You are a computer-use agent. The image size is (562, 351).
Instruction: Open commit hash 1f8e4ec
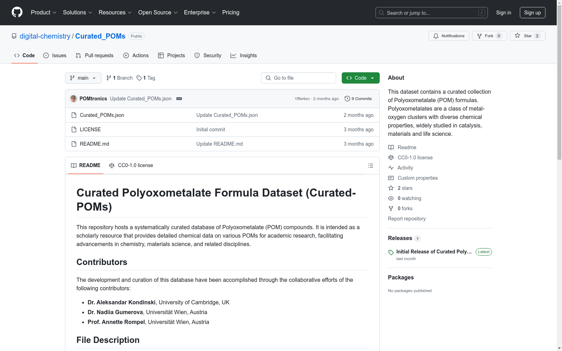(302, 99)
